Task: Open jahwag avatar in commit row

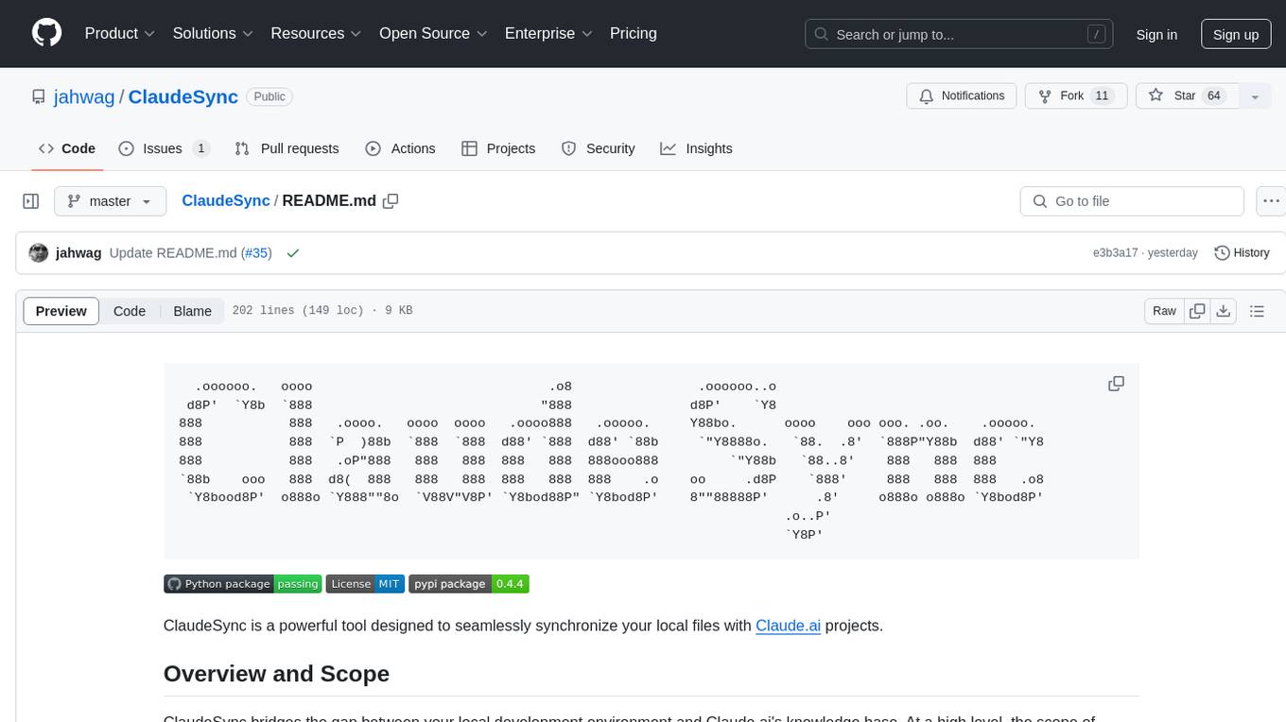Action: [39, 253]
